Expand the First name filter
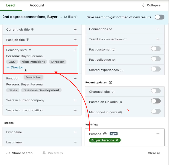The width and height of the screenshot is (169, 165). coord(75,132)
